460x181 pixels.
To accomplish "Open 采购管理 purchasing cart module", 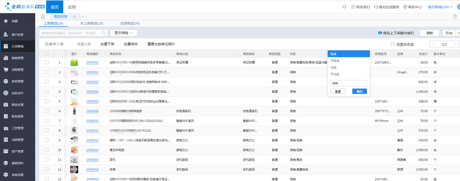I will point(18,70).
